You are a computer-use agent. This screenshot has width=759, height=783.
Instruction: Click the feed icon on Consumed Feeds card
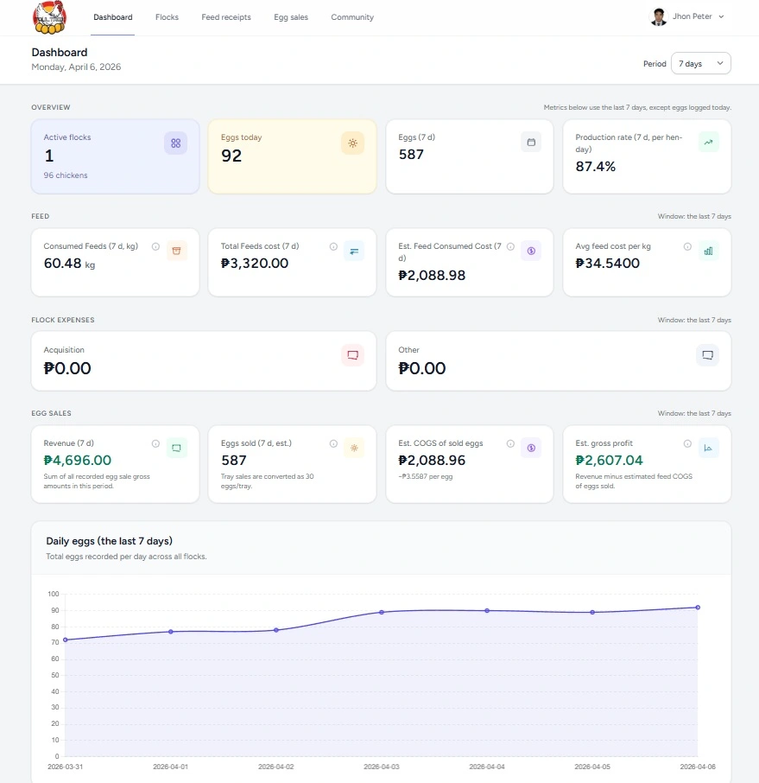pos(175,251)
